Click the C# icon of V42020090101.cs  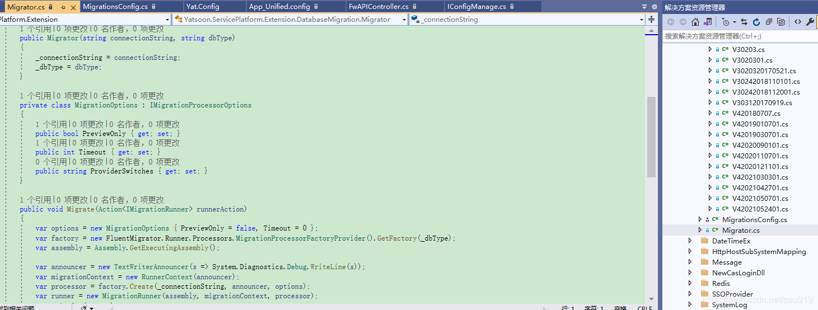tap(726, 145)
